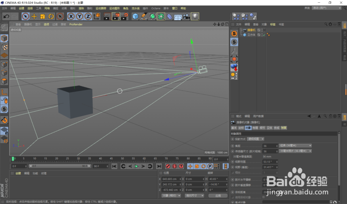Screen dimensions: 347x204
Task: Click the orange S icon in the Octane strip
Action: (x=234, y=34)
